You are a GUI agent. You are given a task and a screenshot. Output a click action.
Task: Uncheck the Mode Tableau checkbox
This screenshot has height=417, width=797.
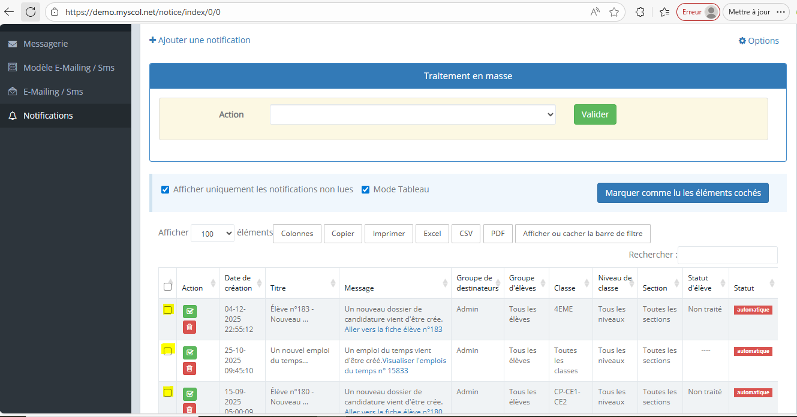[x=365, y=190]
